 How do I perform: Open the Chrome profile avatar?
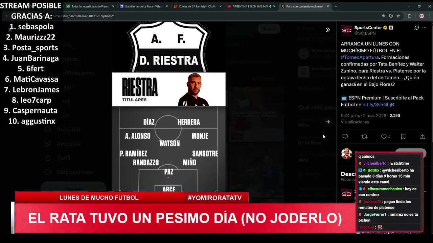(x=421, y=16)
